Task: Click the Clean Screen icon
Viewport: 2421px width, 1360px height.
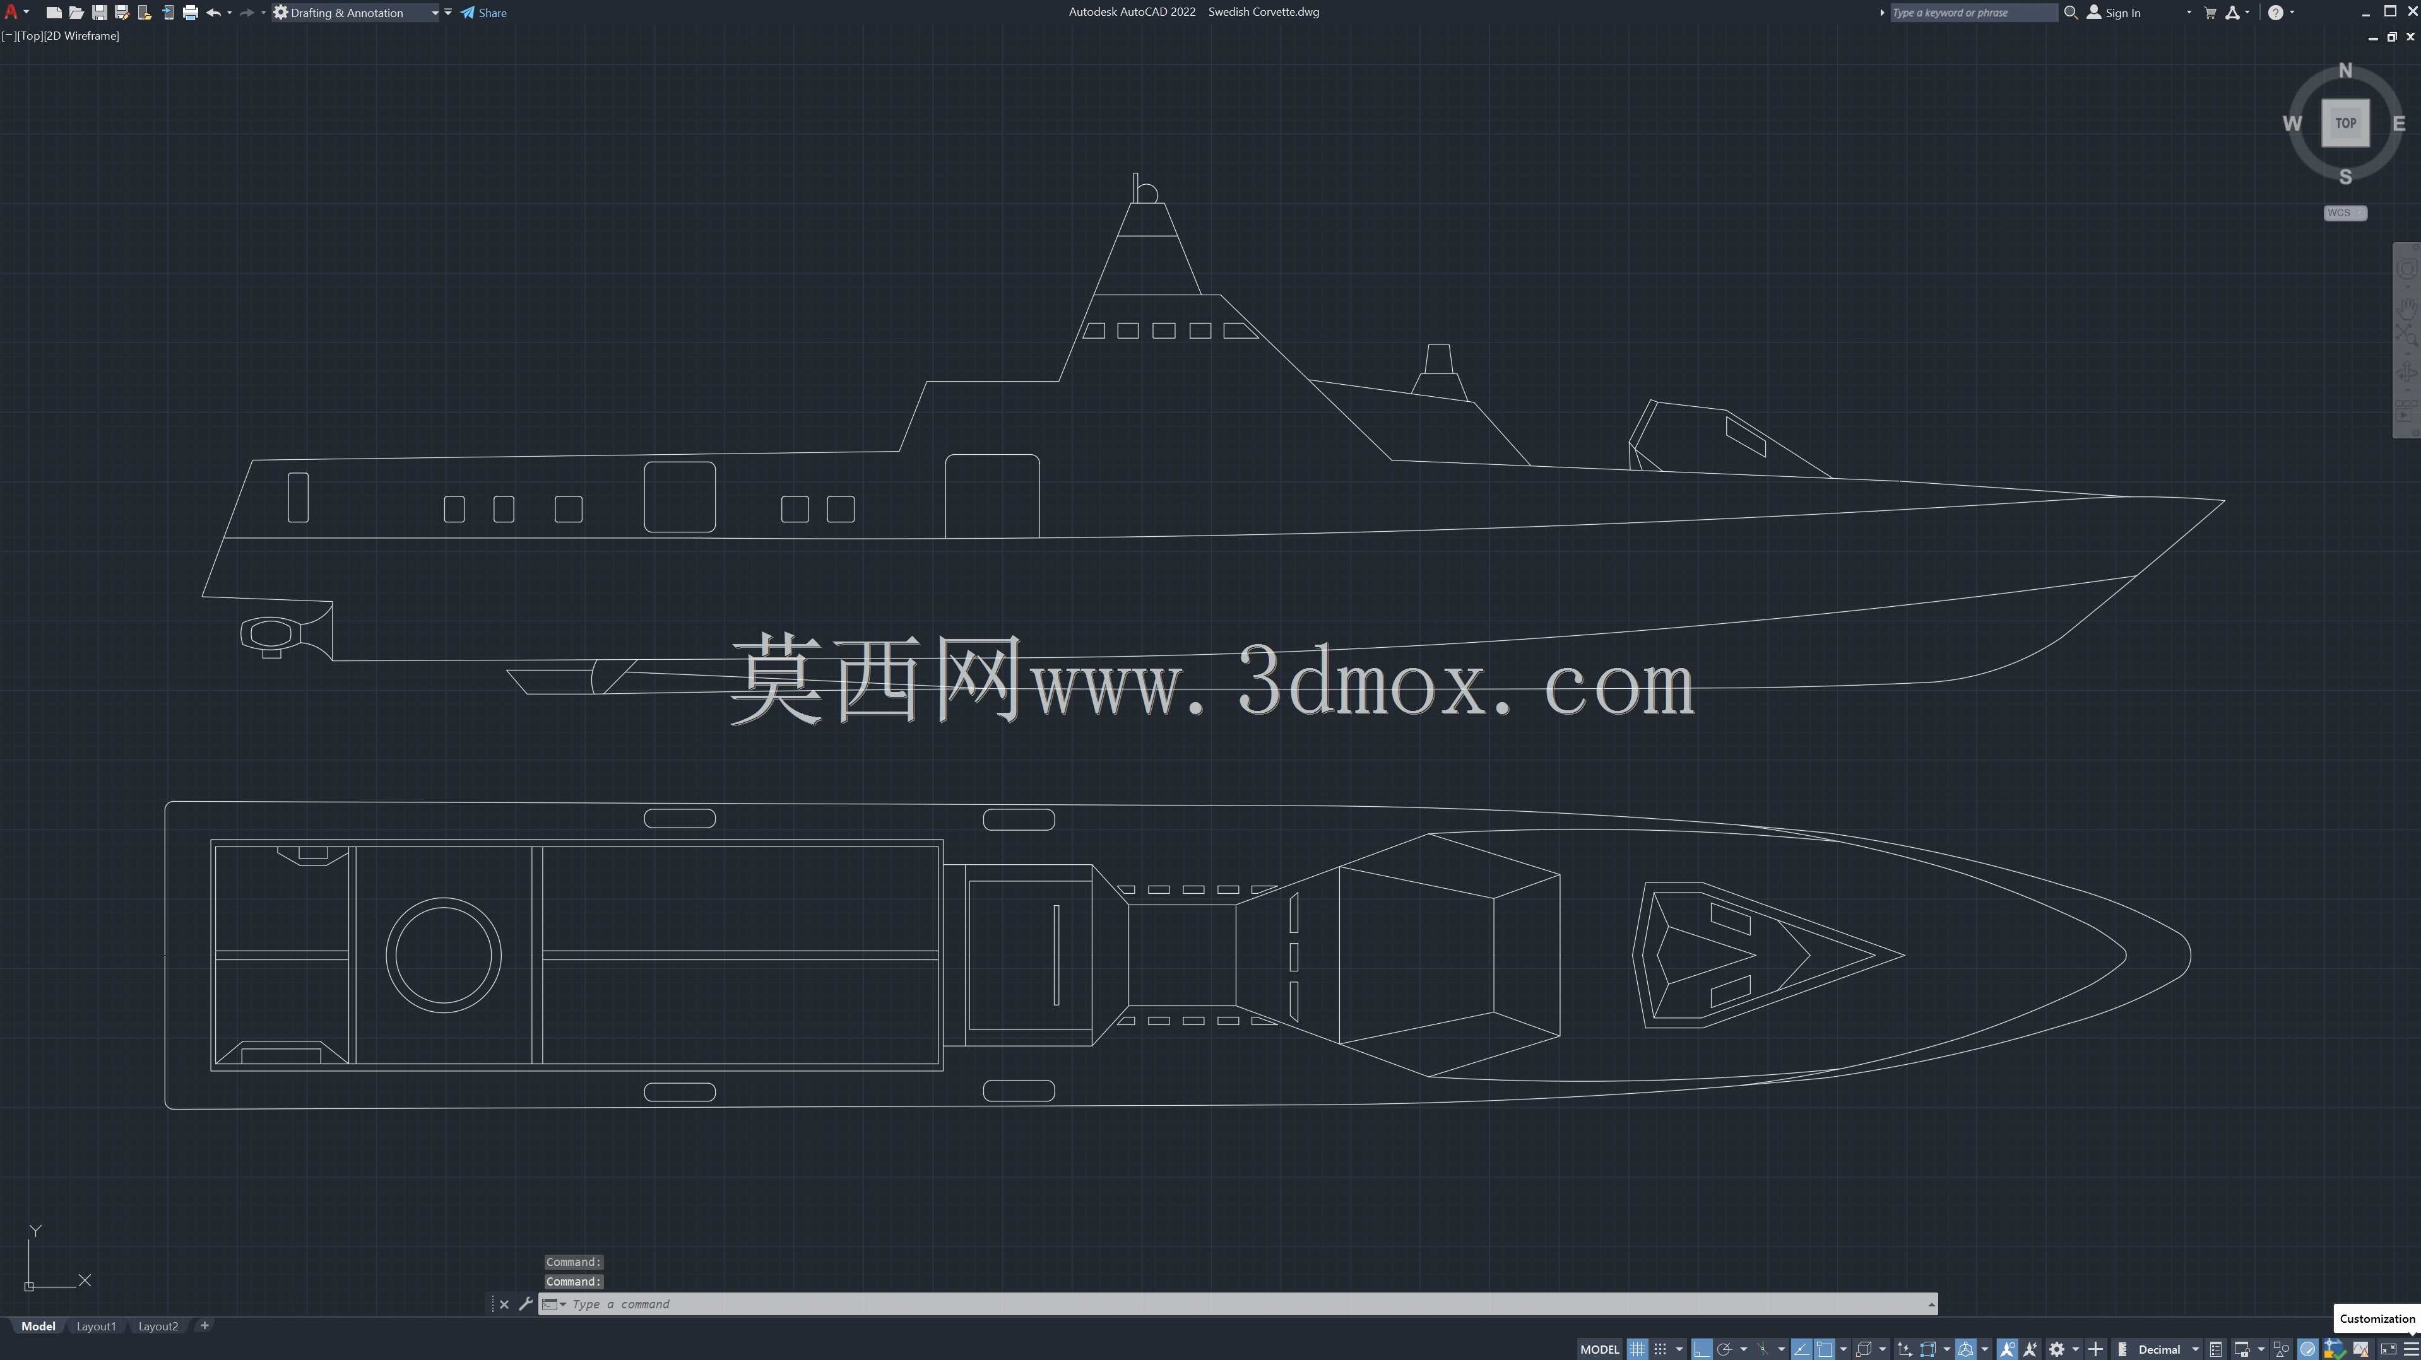Action: click(x=2388, y=1350)
